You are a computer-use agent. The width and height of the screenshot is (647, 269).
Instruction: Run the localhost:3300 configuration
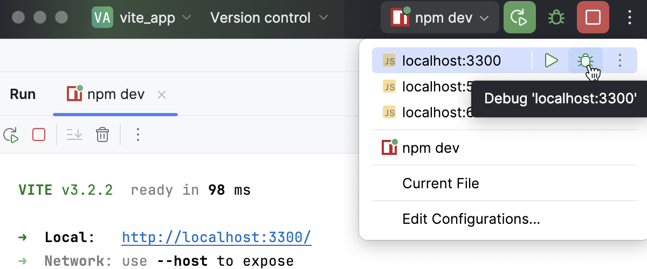click(551, 61)
